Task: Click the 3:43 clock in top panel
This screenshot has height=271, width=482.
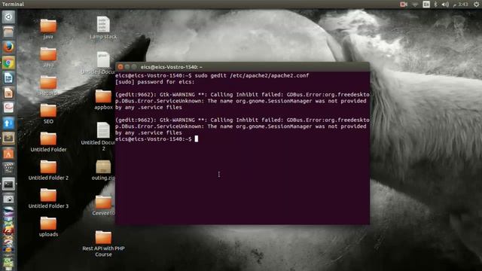Action: [x=460, y=4]
